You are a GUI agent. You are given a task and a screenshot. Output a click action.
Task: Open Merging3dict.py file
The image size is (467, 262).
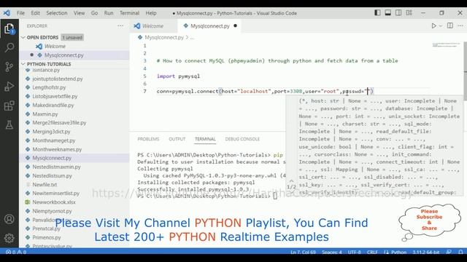click(51, 132)
